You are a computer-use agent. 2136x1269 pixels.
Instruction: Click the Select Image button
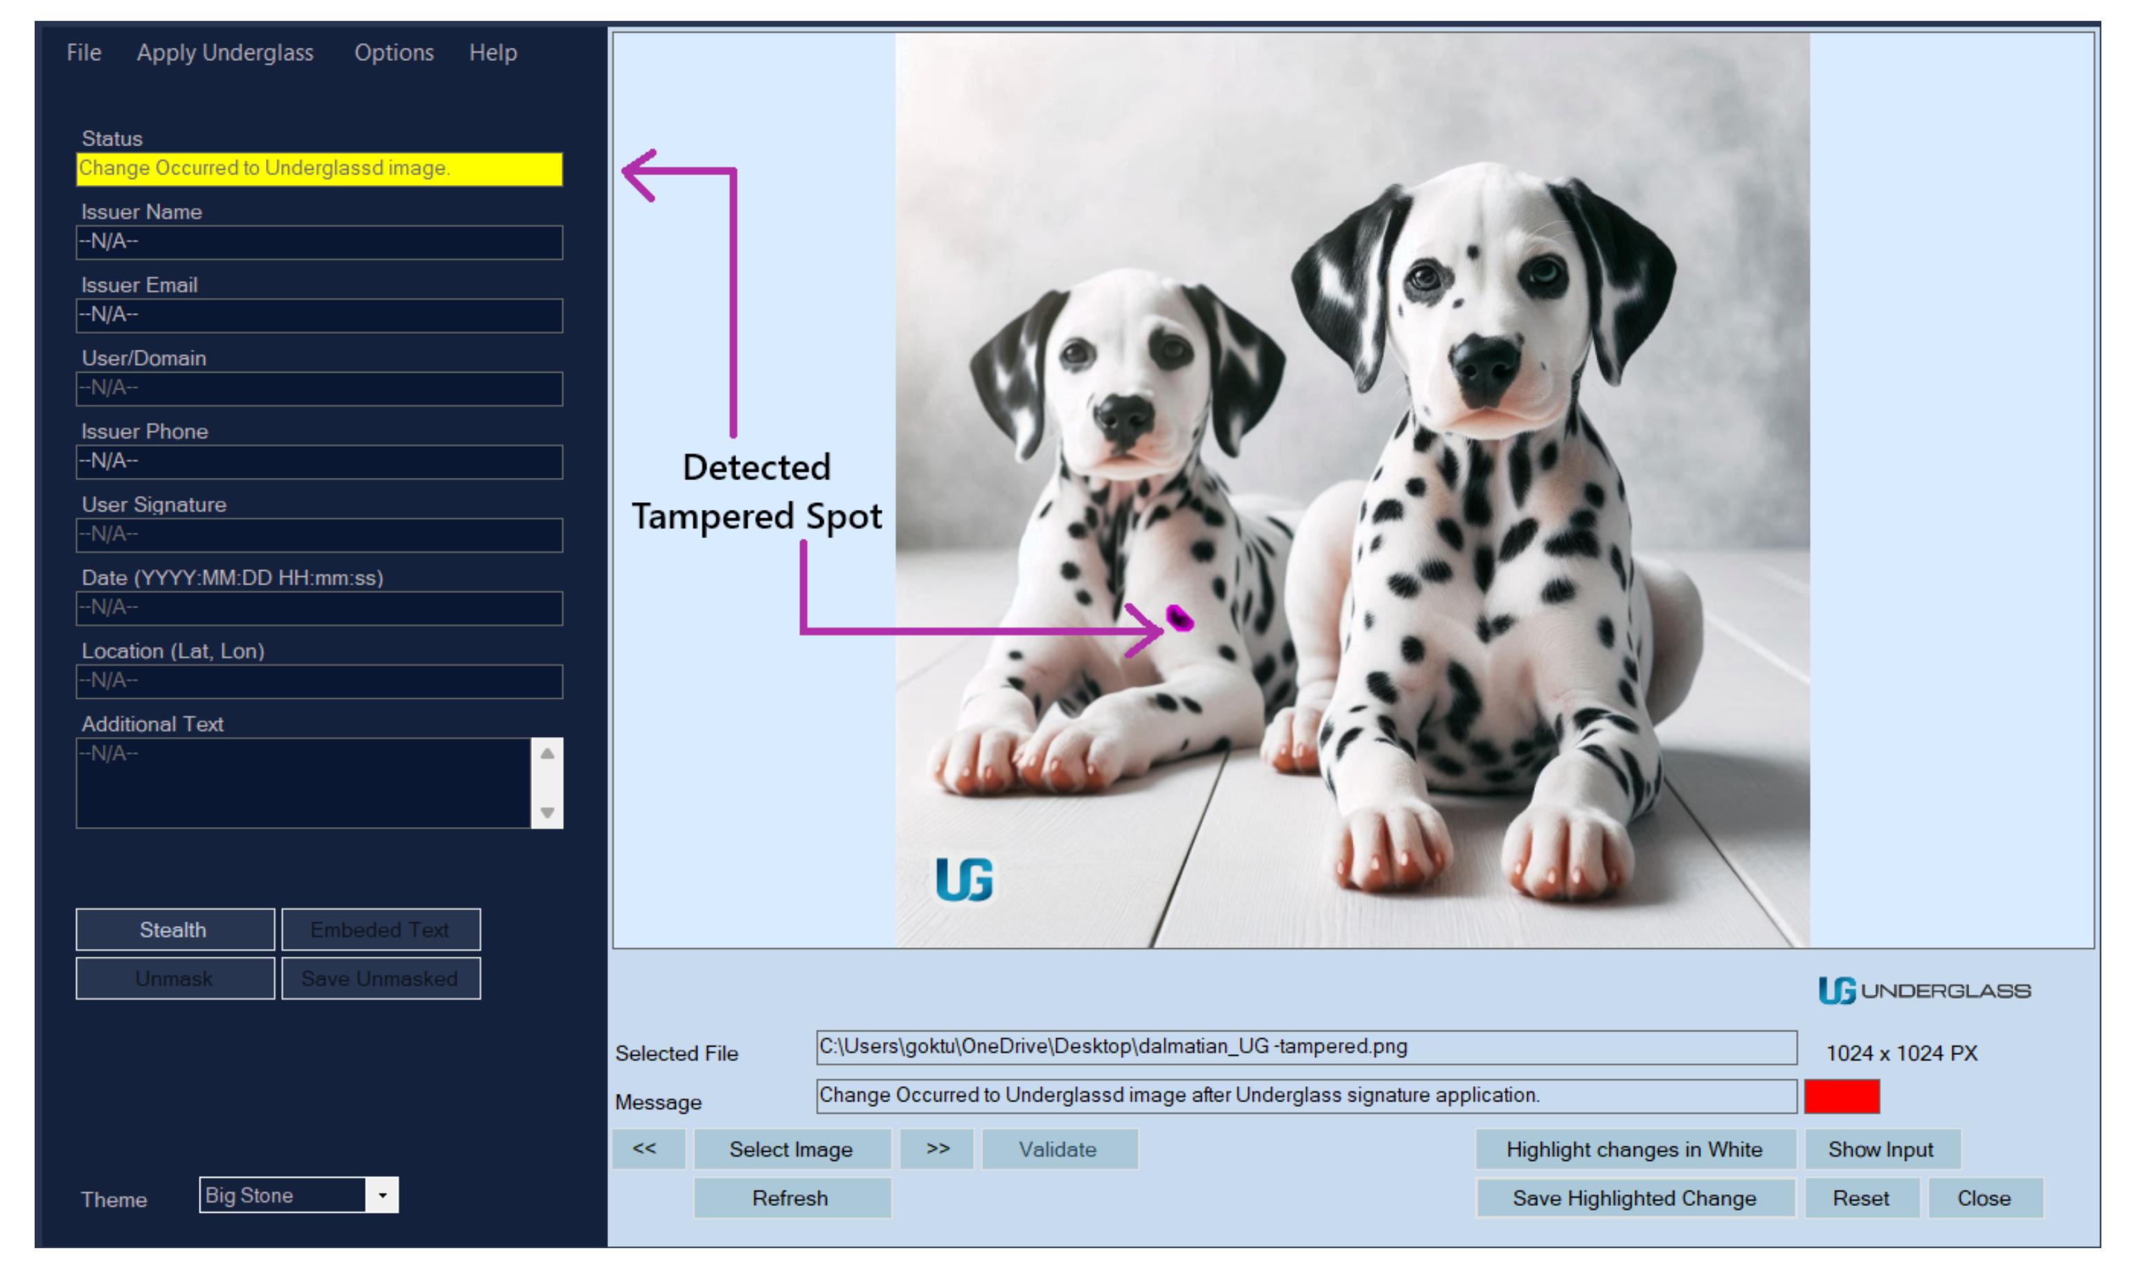click(792, 1149)
